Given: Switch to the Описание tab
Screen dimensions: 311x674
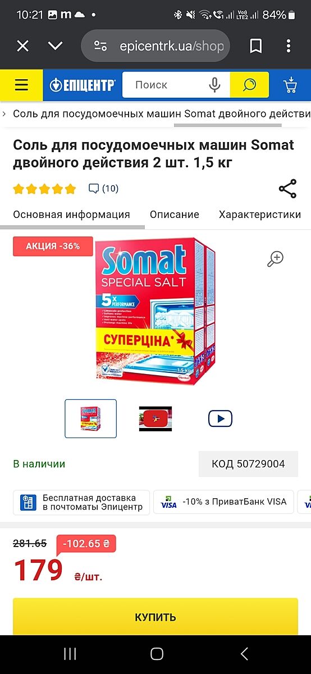Looking at the screenshot, I should (x=175, y=215).
